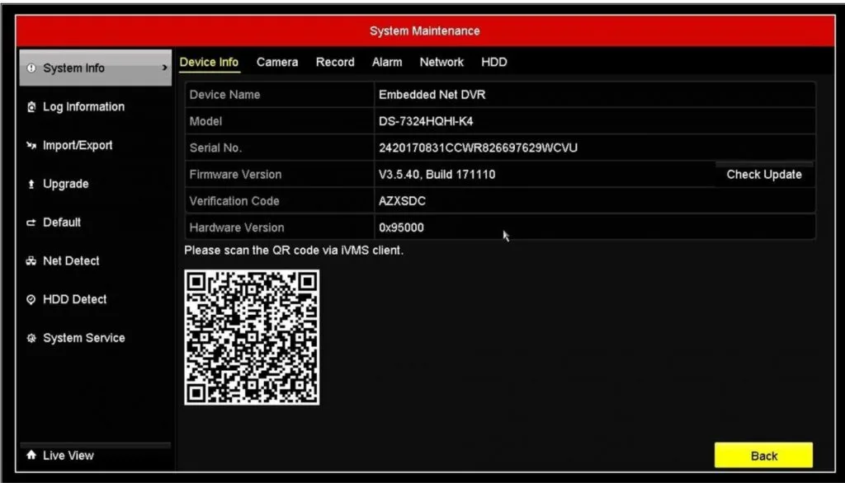Screen dimensions: 845x483
Task: Click the yellow Back button
Action: (763, 456)
